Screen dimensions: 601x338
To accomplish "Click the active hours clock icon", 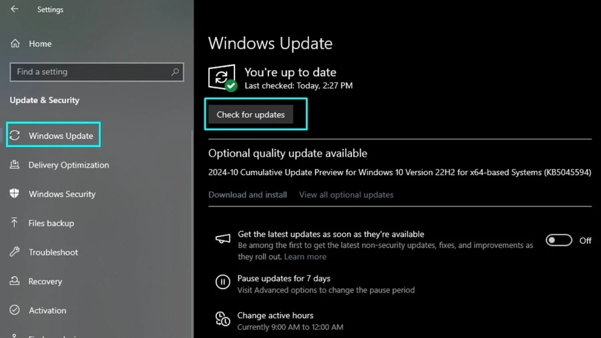I will tap(222, 319).
